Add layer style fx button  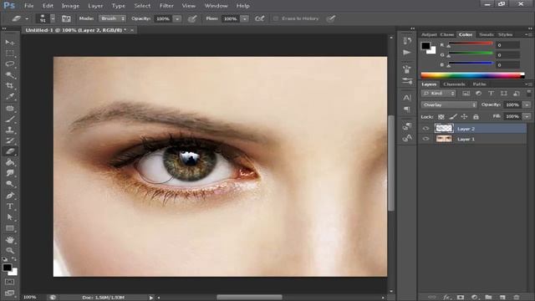[446, 298]
